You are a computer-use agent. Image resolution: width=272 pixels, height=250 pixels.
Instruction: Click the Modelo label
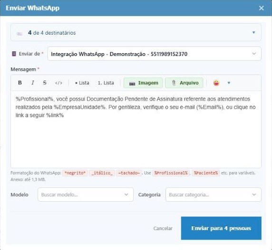(x=19, y=194)
